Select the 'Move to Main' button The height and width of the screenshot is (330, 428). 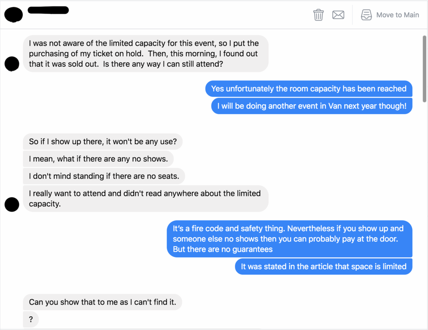click(x=397, y=15)
